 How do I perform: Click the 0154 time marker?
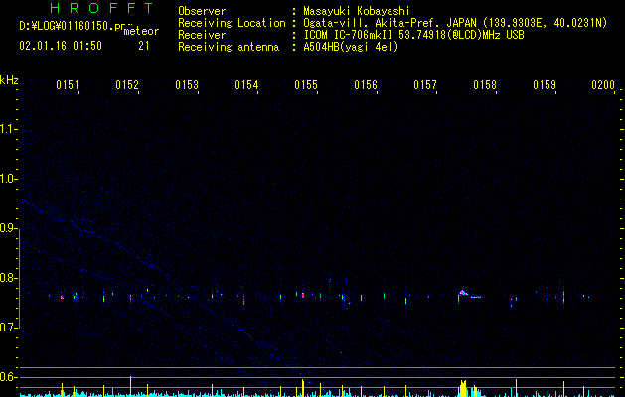click(x=246, y=85)
